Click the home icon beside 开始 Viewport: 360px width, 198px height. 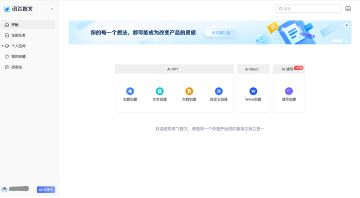(7, 25)
